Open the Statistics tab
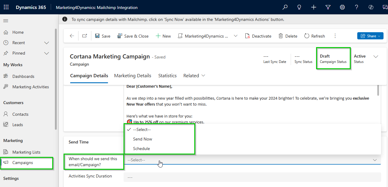 point(167,75)
